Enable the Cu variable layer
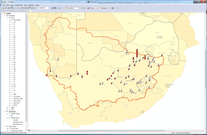 pyautogui.click(x=12, y=46)
